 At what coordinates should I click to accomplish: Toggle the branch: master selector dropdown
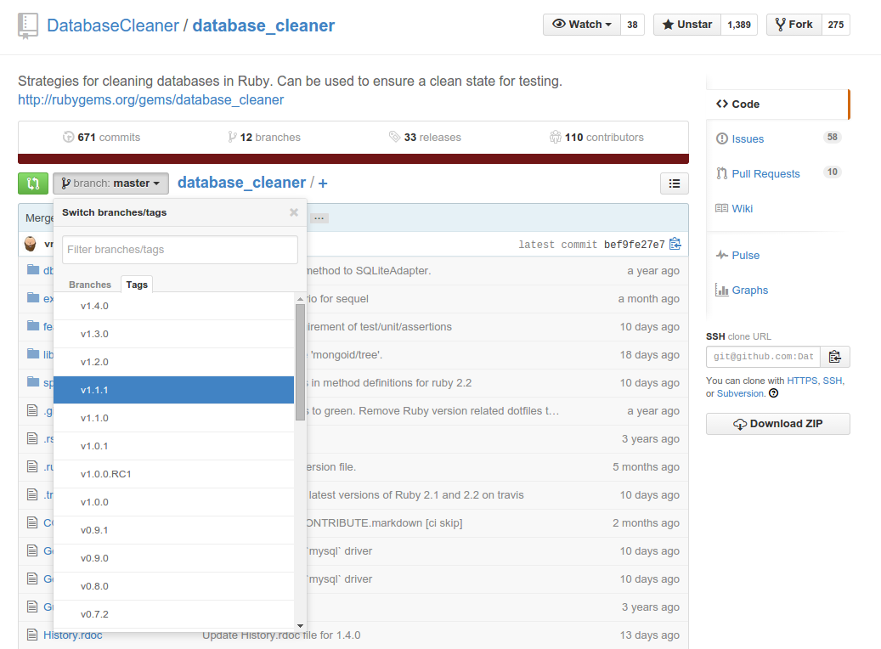(110, 183)
